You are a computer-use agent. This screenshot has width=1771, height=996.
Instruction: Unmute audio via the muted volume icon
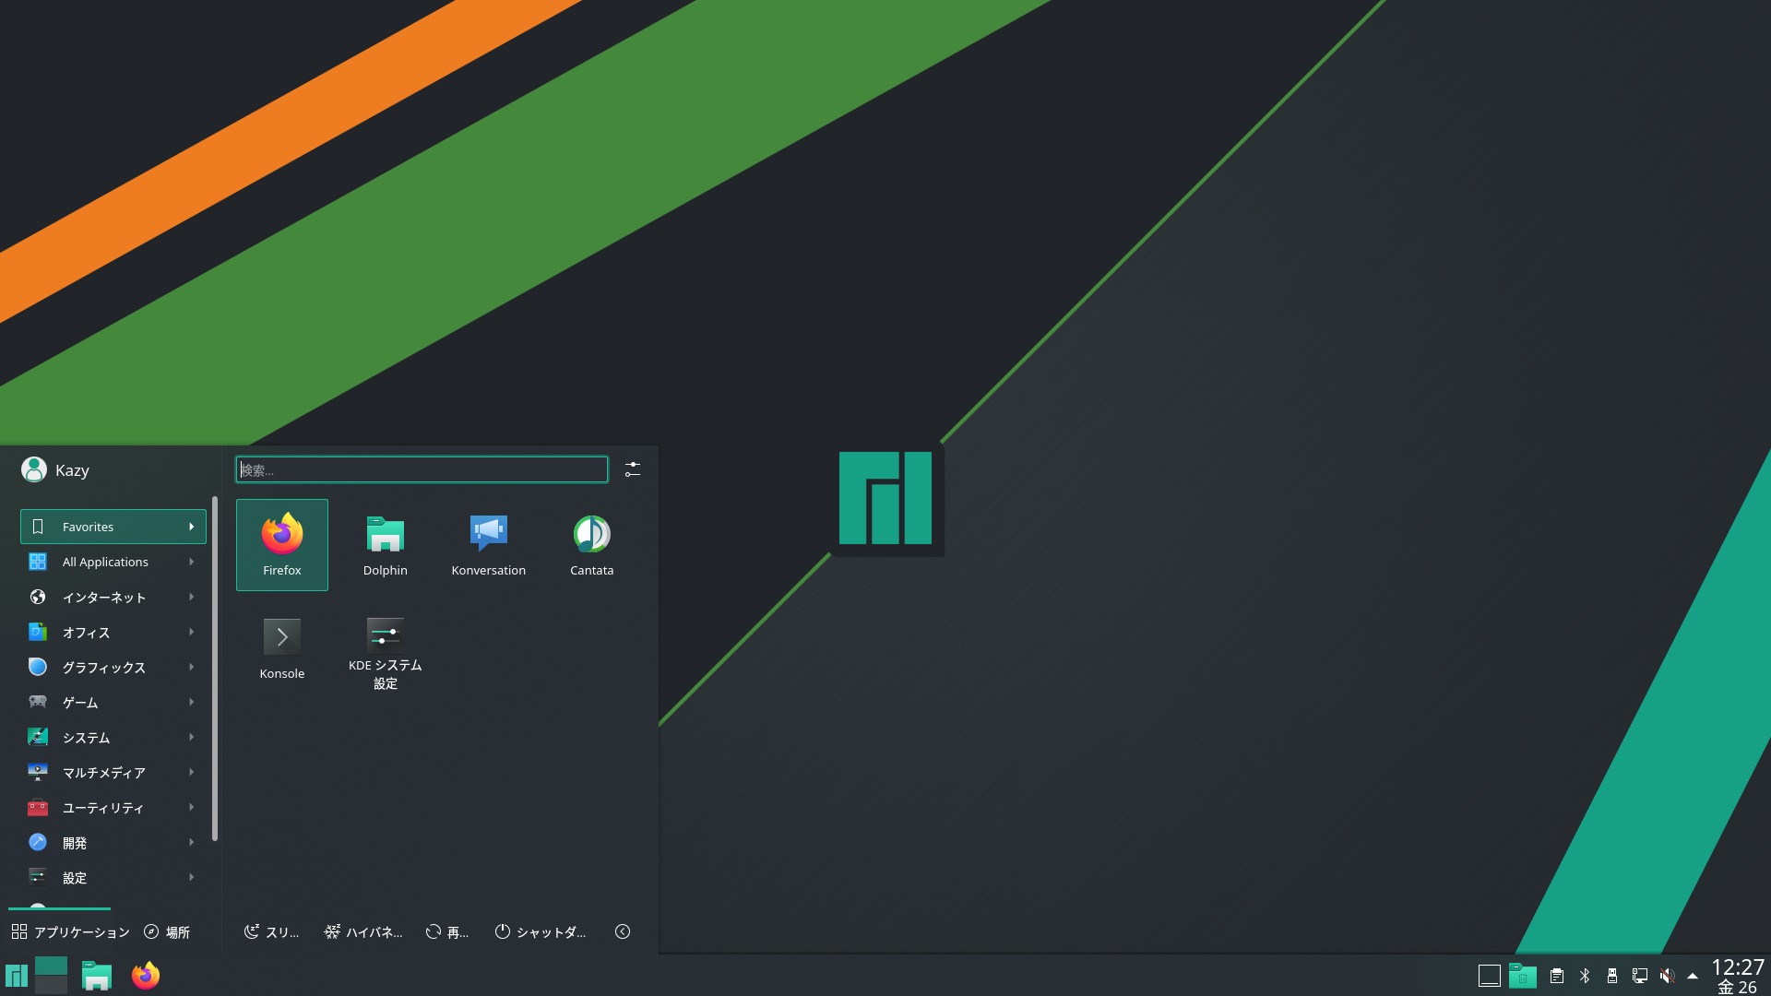tap(1667, 976)
